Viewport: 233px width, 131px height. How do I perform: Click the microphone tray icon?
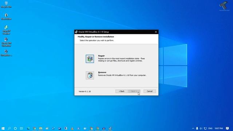(x=197, y=128)
